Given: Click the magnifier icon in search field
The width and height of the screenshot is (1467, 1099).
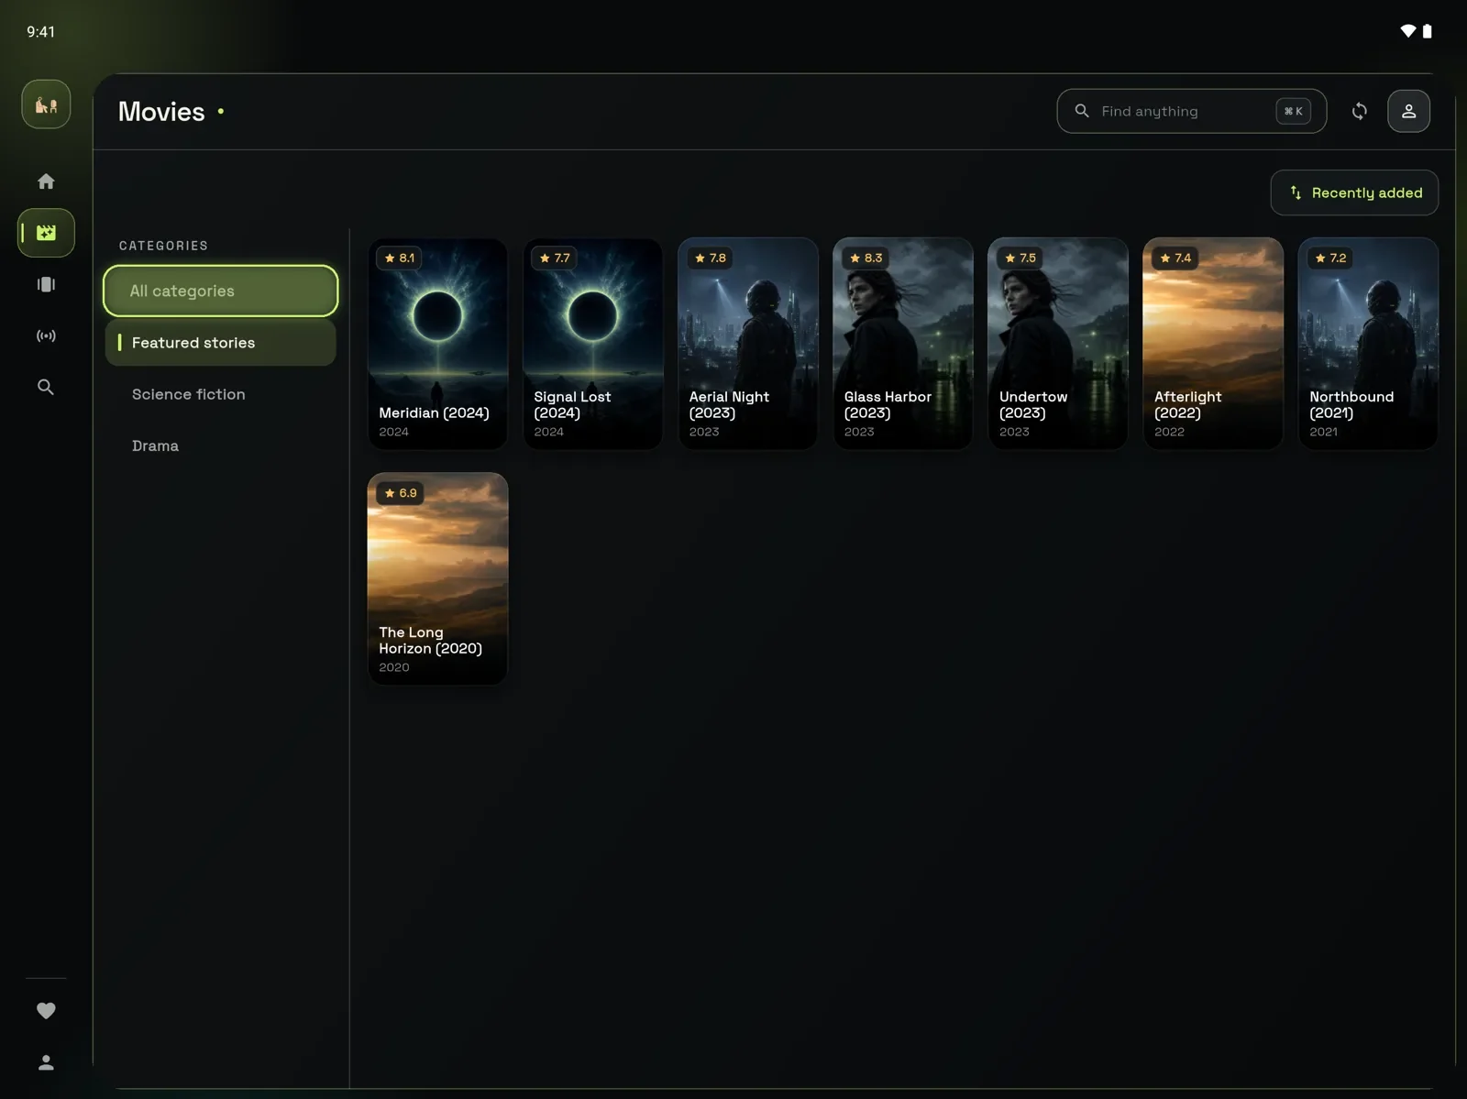Looking at the screenshot, I should [x=1082, y=111].
